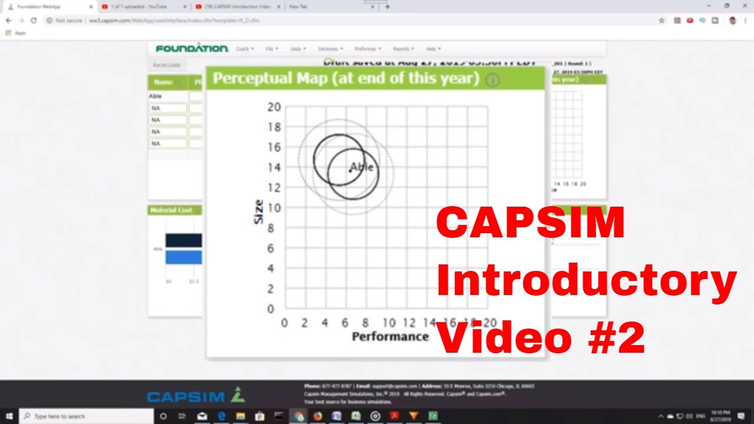Click the Not secure site info indicator
Image resolution: width=754 pixels, height=424 pixels.
(x=65, y=20)
